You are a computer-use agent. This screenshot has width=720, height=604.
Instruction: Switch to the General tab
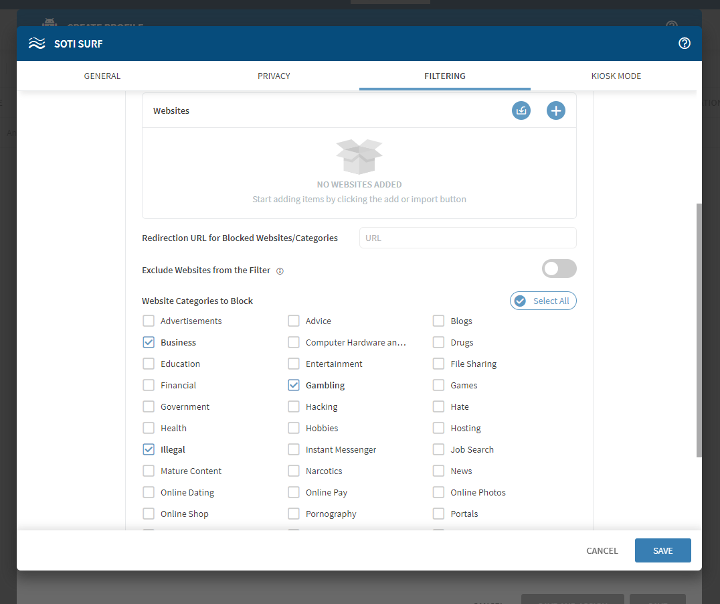pyautogui.click(x=102, y=76)
